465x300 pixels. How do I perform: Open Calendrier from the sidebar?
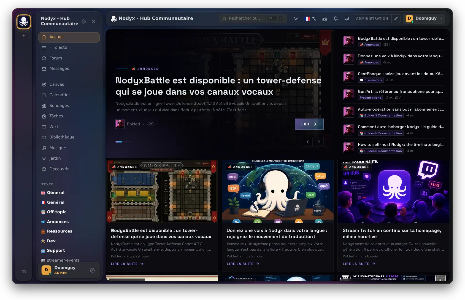click(x=69, y=95)
